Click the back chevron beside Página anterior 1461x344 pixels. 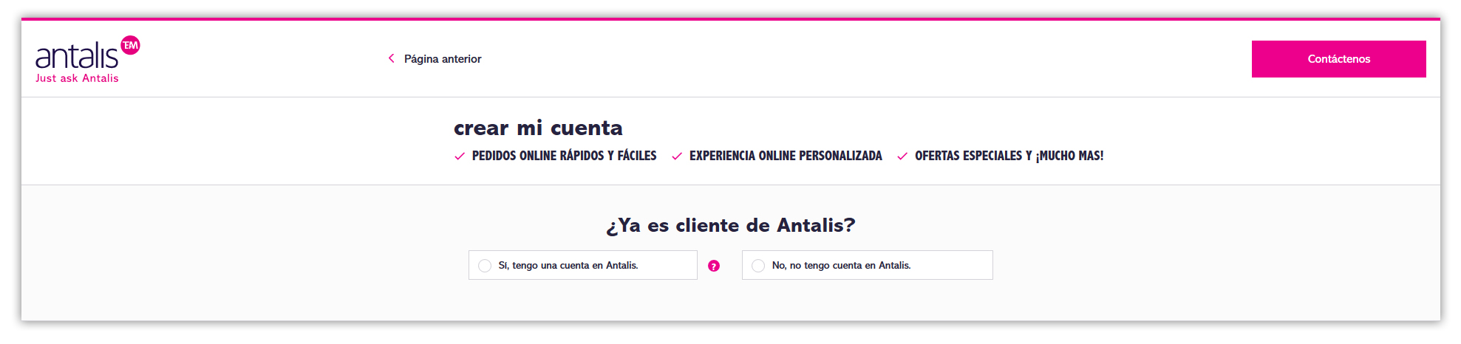(391, 58)
